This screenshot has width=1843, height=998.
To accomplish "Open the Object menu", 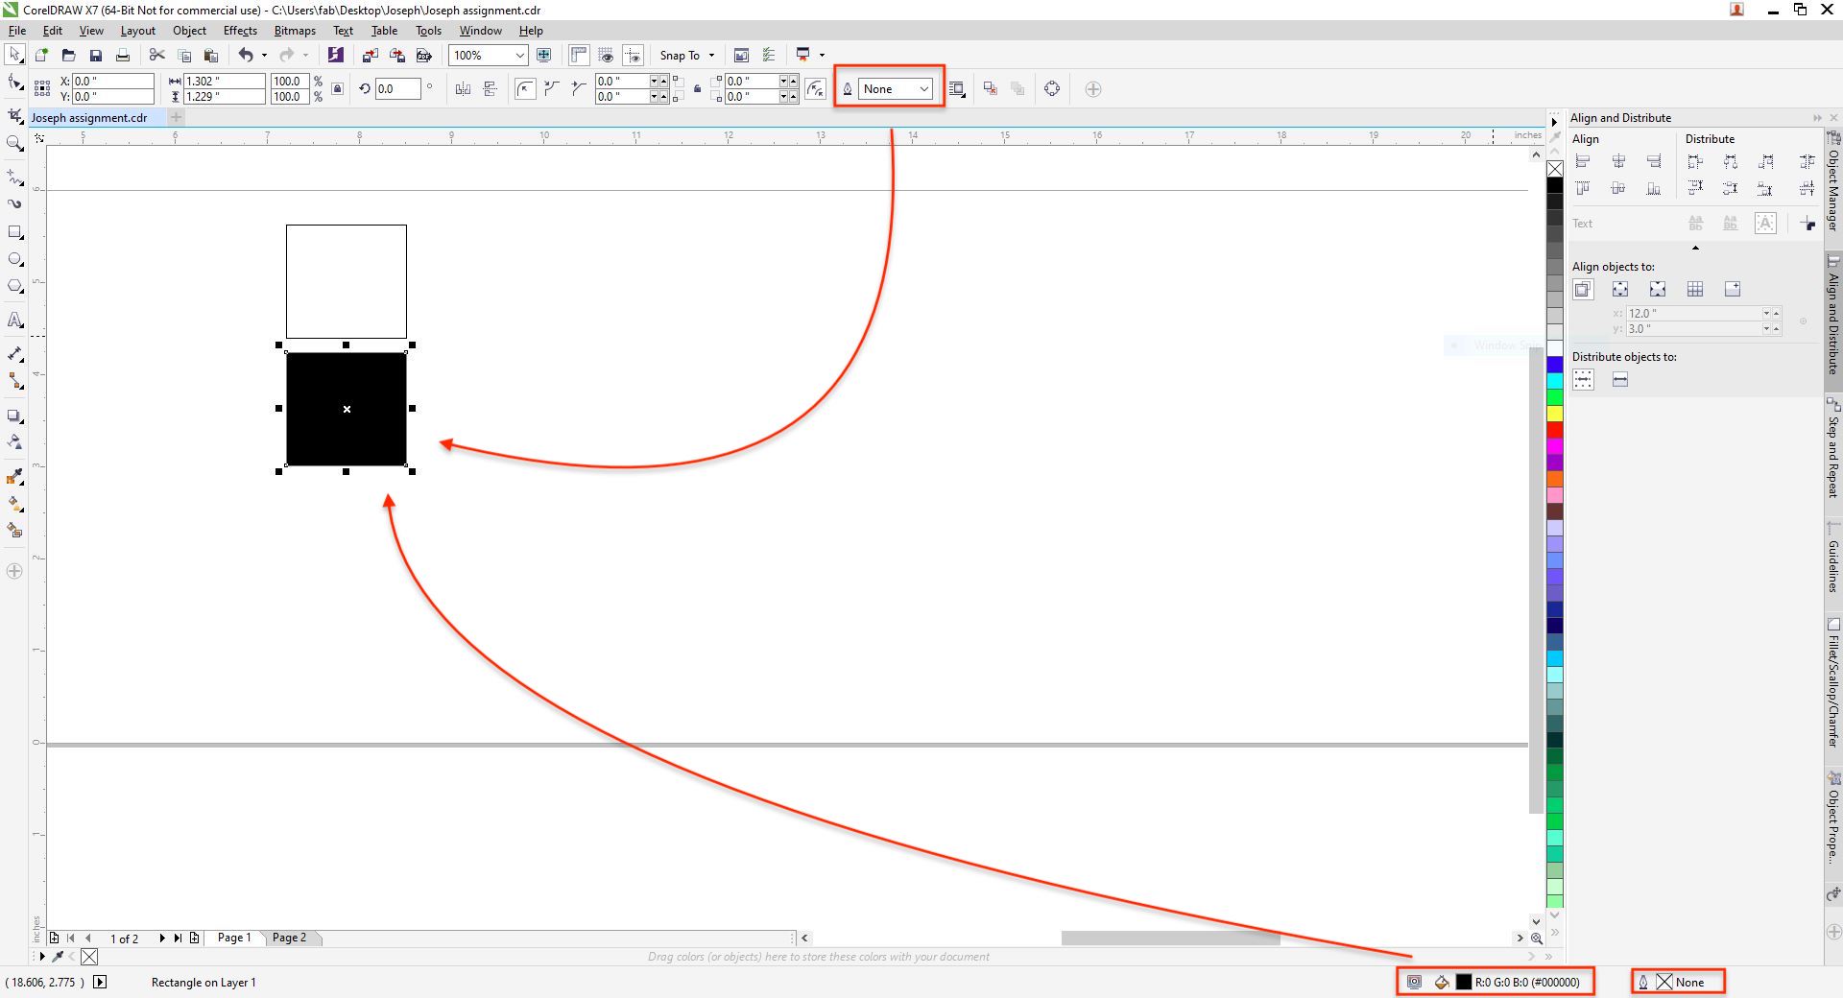I will pyautogui.click(x=189, y=31).
